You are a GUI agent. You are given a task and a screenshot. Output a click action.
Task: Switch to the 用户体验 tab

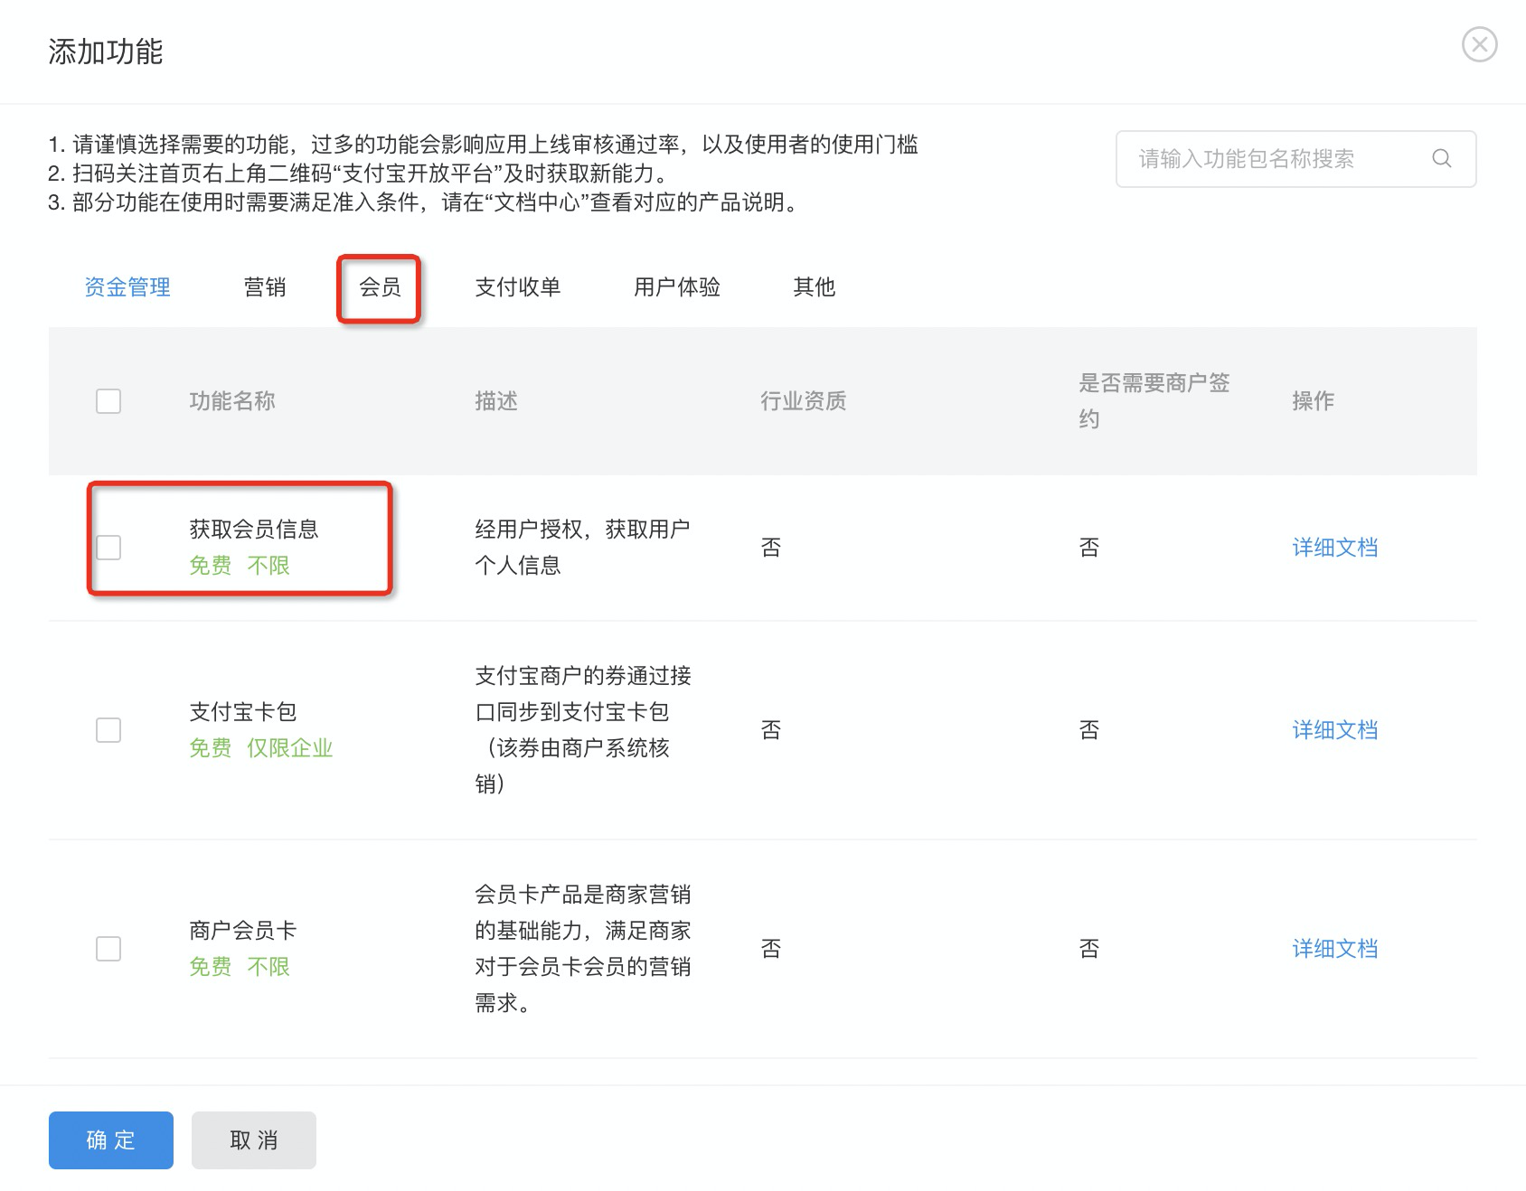[x=677, y=287]
